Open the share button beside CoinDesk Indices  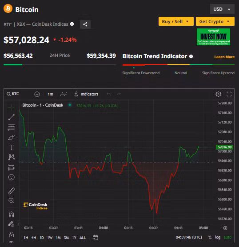[85, 24]
